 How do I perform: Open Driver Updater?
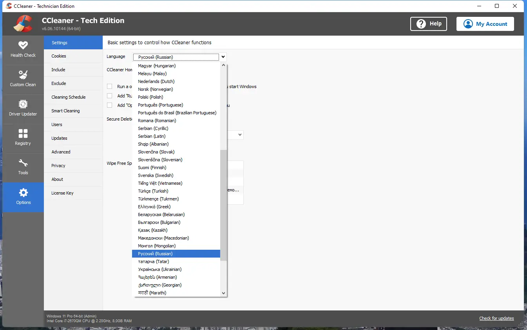tap(23, 108)
